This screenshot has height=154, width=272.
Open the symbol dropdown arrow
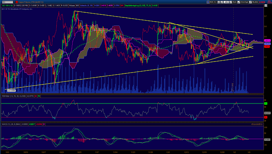tap(14, 2)
